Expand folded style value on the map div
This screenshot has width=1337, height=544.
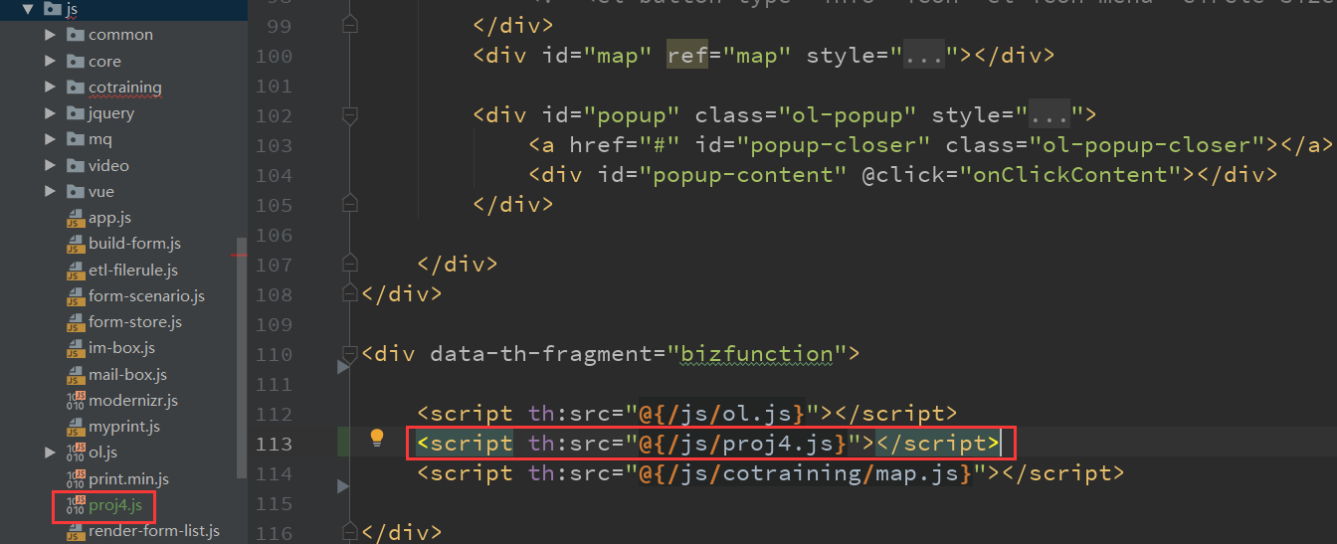924,56
